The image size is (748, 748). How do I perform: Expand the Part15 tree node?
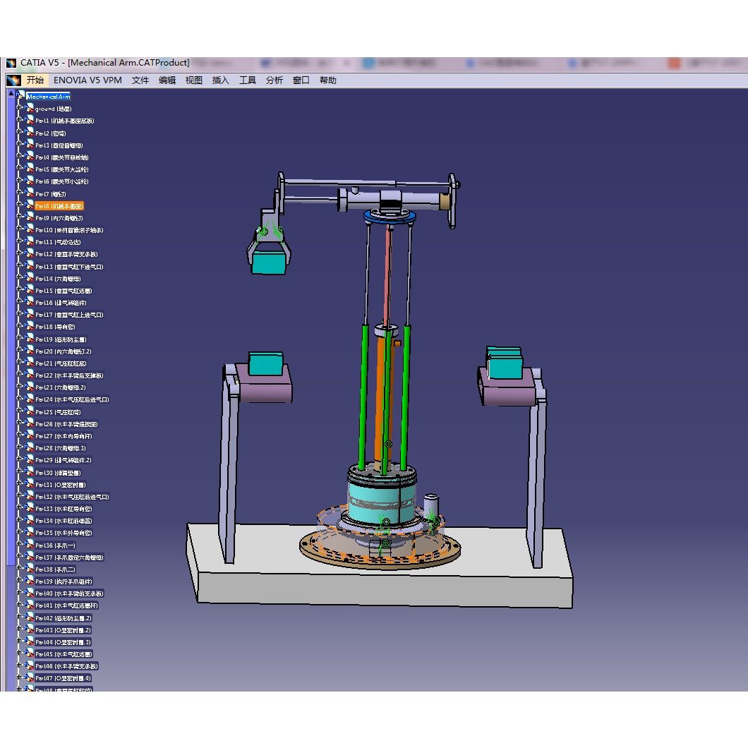[20, 289]
